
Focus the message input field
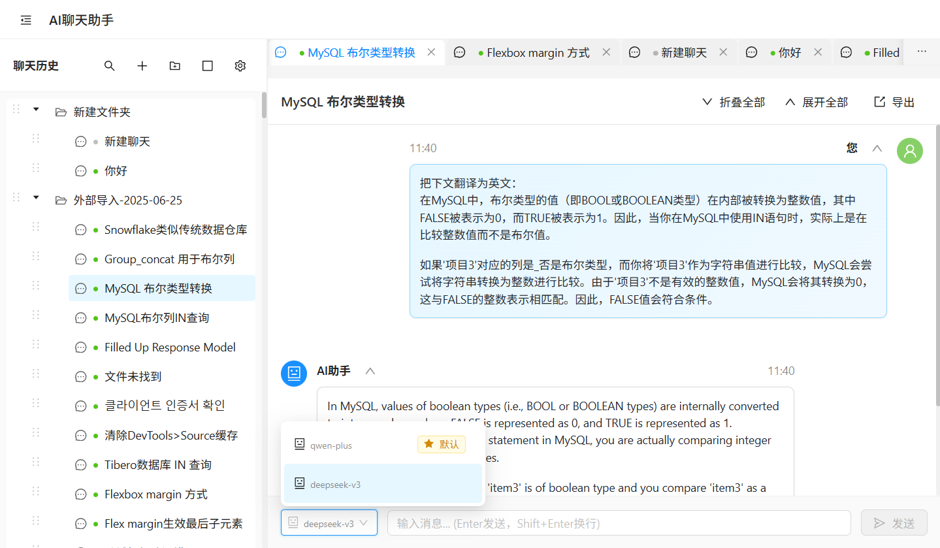[x=619, y=523]
